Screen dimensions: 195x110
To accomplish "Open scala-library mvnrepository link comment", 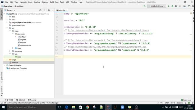I will pos(108,30).
